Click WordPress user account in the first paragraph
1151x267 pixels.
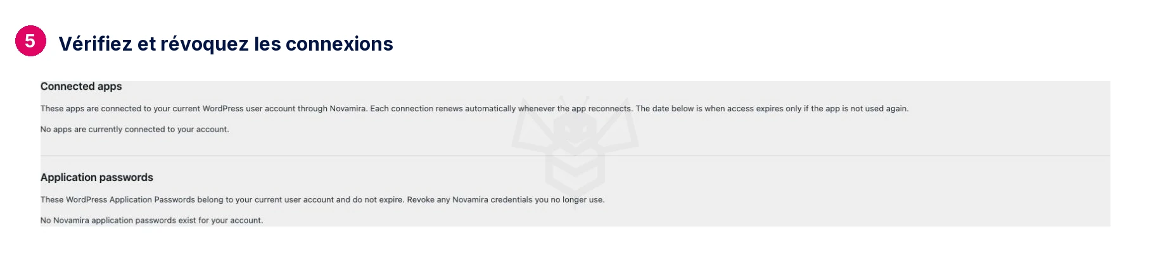[x=248, y=109]
